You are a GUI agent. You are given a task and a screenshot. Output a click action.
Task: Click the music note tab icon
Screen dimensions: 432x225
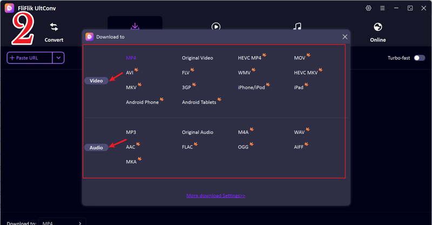tap(297, 26)
